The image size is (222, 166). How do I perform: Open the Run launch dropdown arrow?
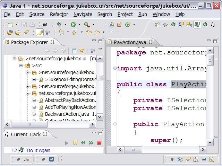[x=79, y=25]
